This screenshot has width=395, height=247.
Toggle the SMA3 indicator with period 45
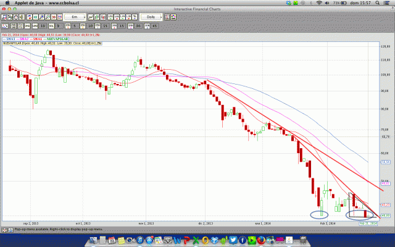tap(147, 26)
